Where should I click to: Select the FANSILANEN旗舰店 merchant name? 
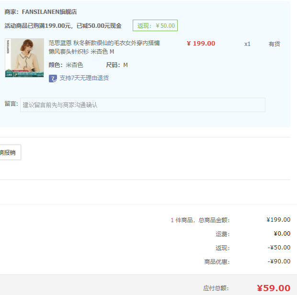tap(49, 12)
